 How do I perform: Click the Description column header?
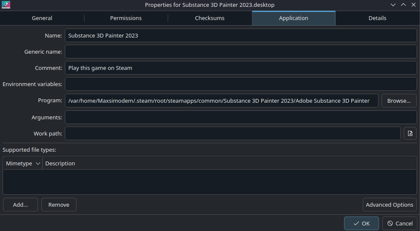point(60,163)
